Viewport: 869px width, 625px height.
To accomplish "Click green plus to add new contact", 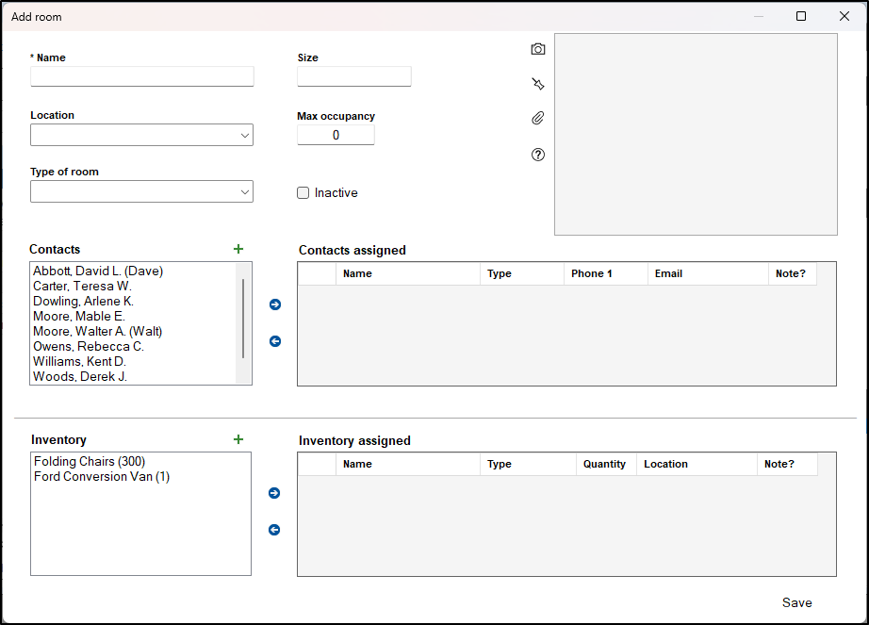I will coord(238,249).
